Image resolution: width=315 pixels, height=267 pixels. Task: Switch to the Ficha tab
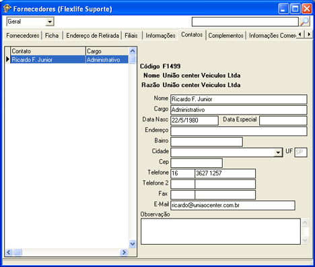tap(52, 36)
